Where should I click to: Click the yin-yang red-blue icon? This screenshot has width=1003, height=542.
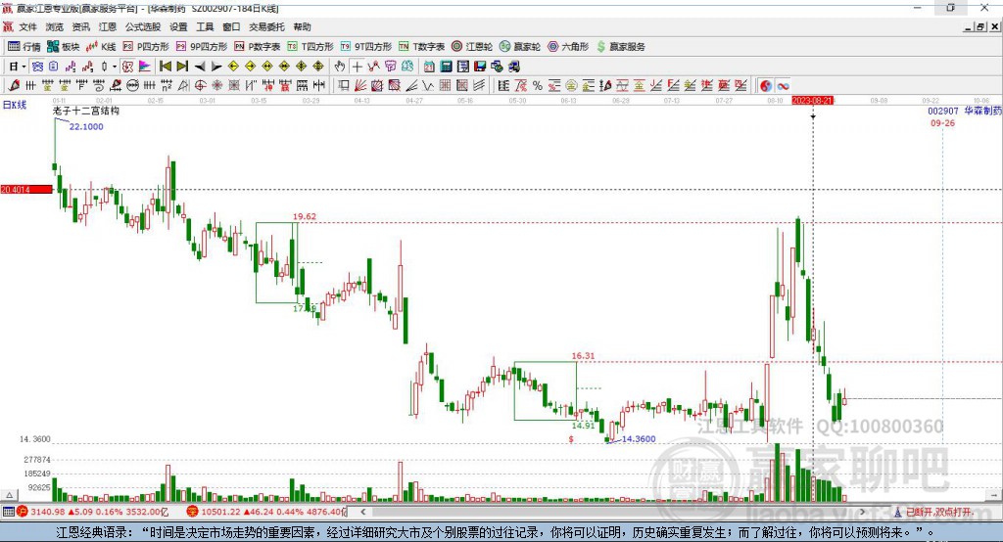pos(766,86)
